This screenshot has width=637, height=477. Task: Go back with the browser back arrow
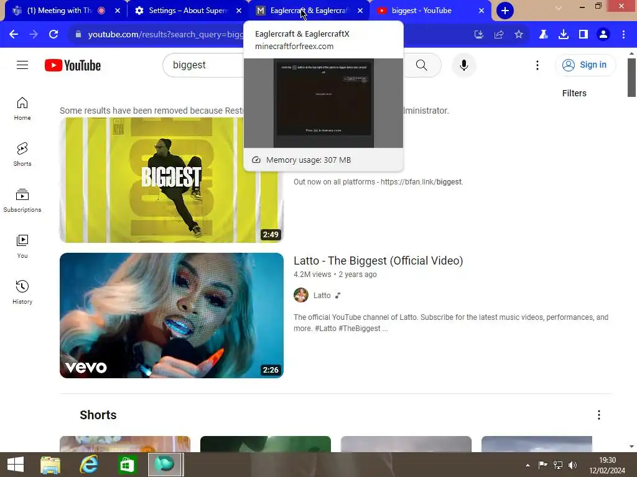(x=14, y=34)
